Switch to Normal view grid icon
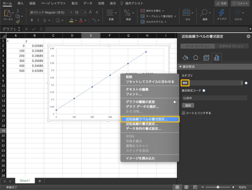Image resolution: width=252 pixels, height=190 pixels. pyautogui.click(x=177, y=187)
